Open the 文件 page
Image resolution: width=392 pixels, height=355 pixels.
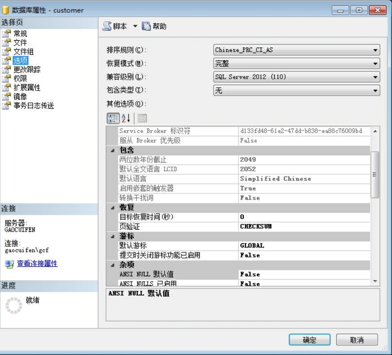pyautogui.click(x=20, y=42)
